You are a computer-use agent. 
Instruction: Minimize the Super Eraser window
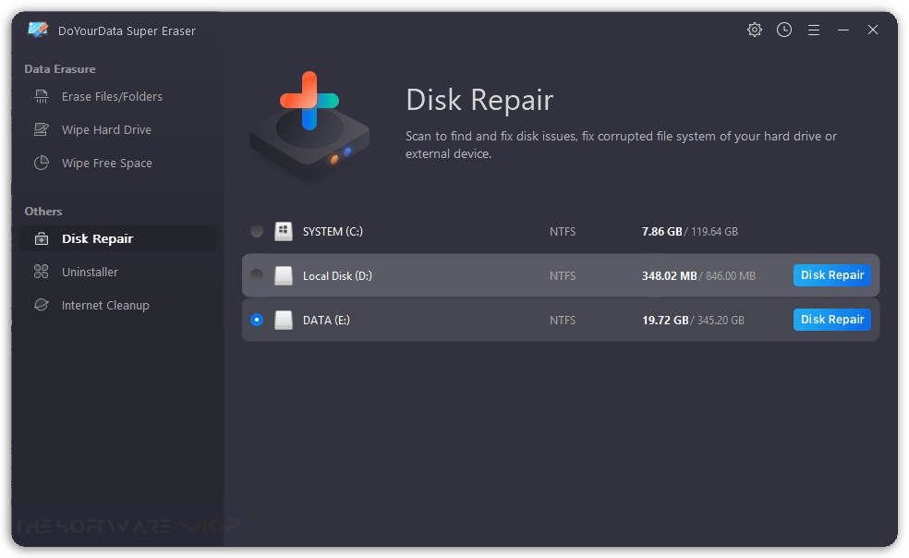click(842, 30)
